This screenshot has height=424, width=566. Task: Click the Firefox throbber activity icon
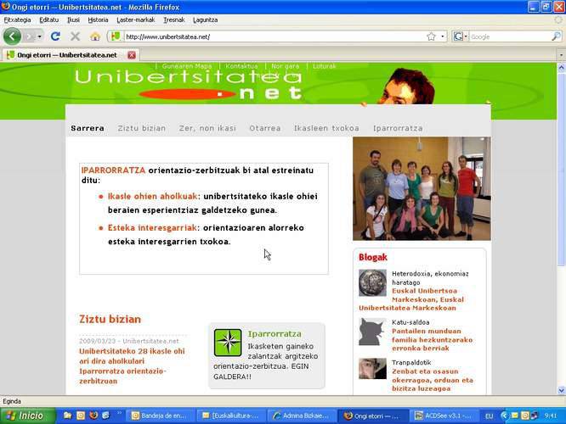click(x=558, y=20)
